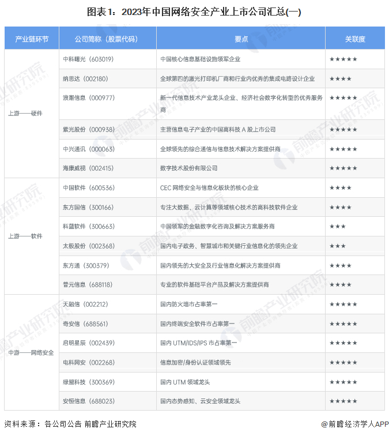
Task: Click the four-star rating for 中国软件
Action: point(341,188)
